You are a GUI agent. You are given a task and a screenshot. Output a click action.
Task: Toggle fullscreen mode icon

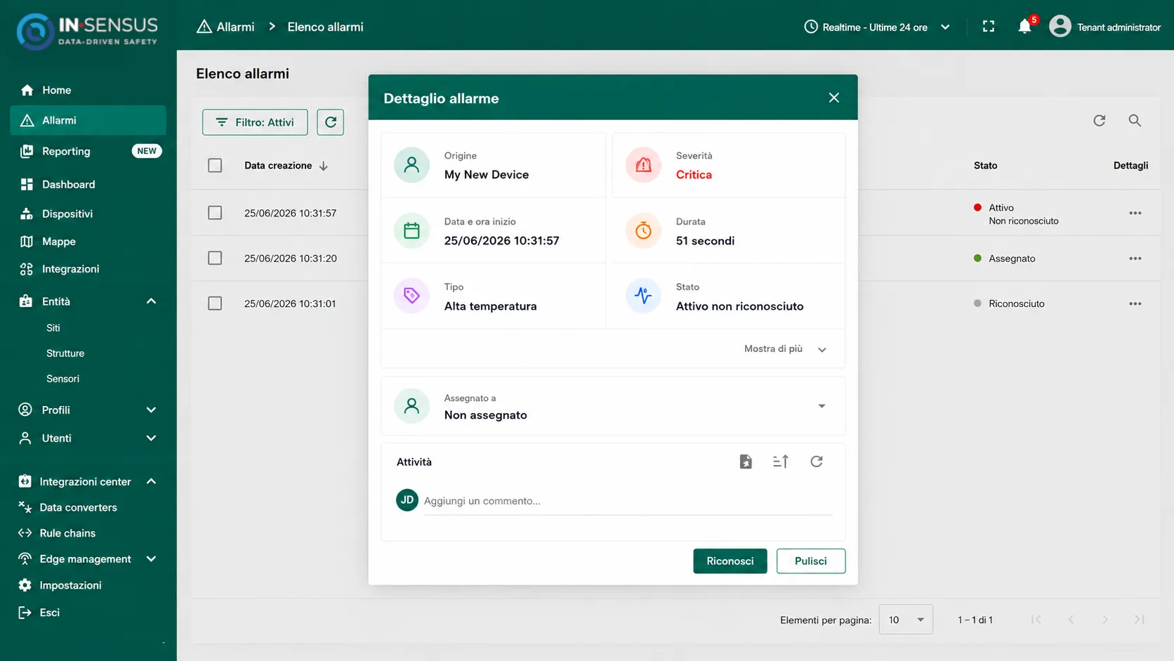tap(989, 27)
